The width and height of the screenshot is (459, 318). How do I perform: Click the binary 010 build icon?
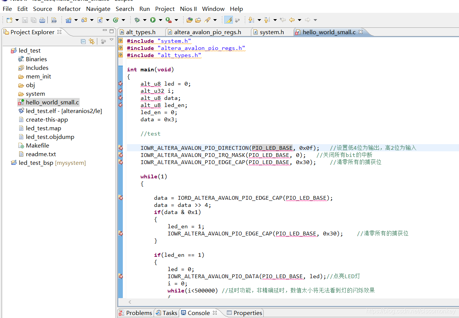click(x=54, y=20)
